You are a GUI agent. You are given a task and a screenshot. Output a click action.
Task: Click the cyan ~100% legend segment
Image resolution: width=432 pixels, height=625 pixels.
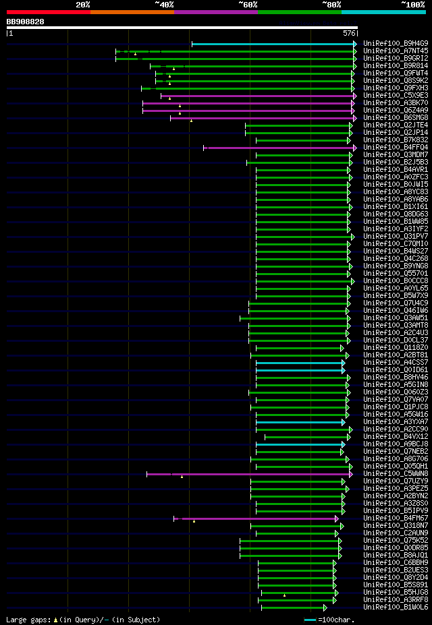tap(383, 12)
